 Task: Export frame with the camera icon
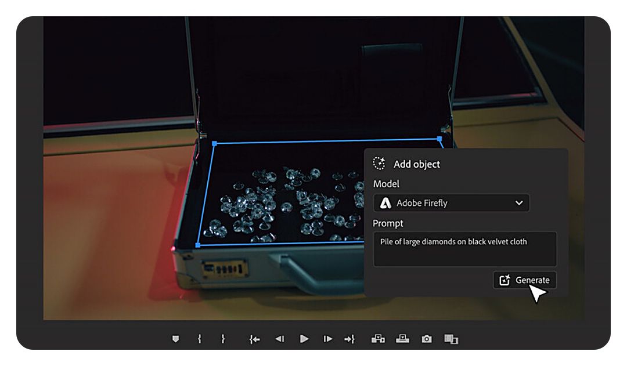point(427,339)
